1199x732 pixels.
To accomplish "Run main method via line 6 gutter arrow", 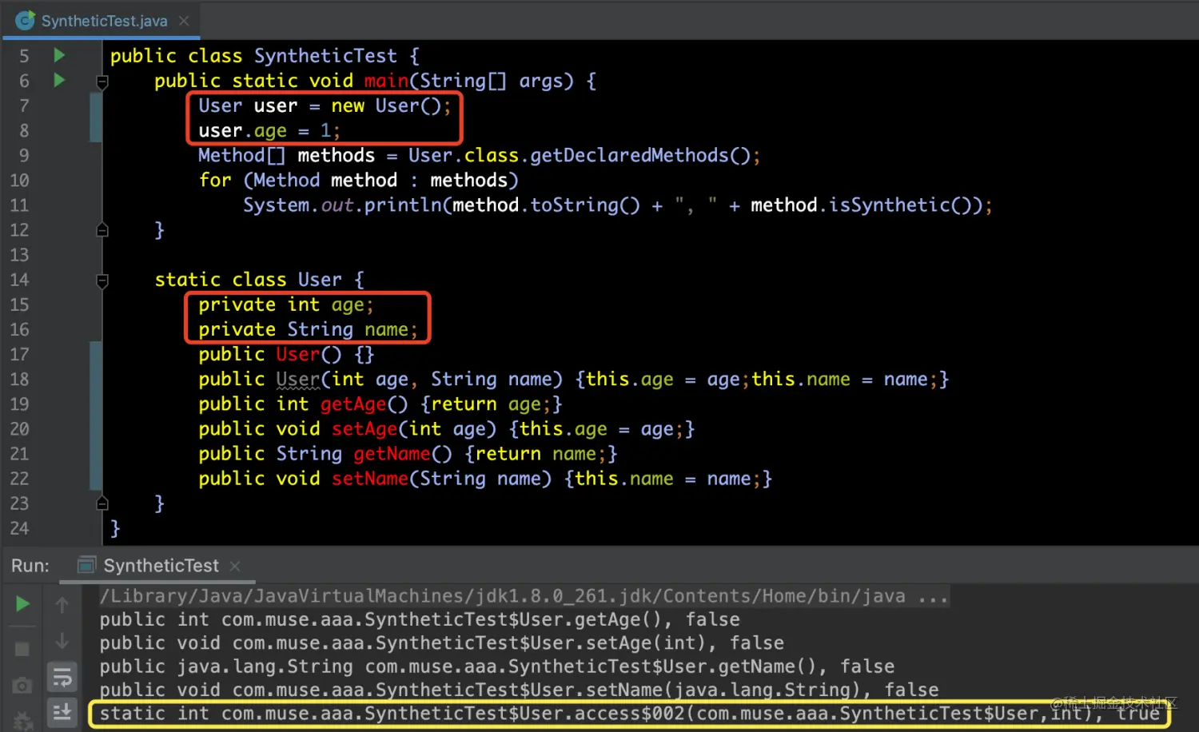I will [x=59, y=80].
